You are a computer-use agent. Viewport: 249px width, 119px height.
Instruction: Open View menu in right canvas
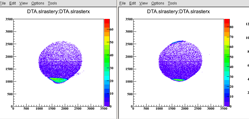(143, 3)
